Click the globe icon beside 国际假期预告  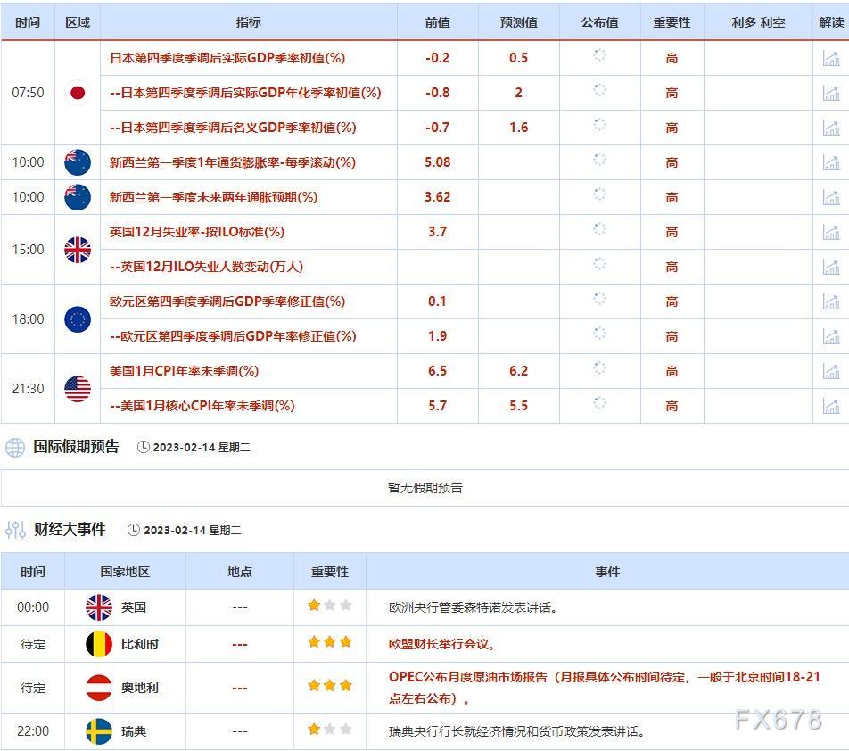(x=15, y=447)
